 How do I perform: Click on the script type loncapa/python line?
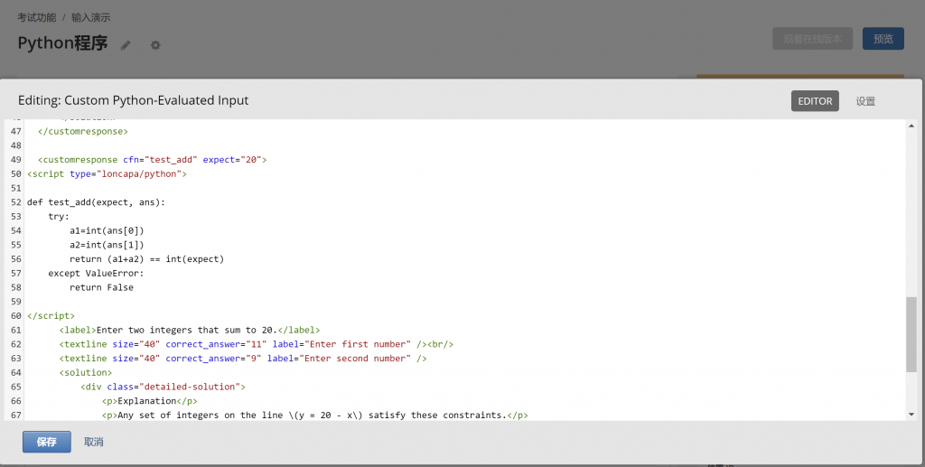tap(107, 173)
